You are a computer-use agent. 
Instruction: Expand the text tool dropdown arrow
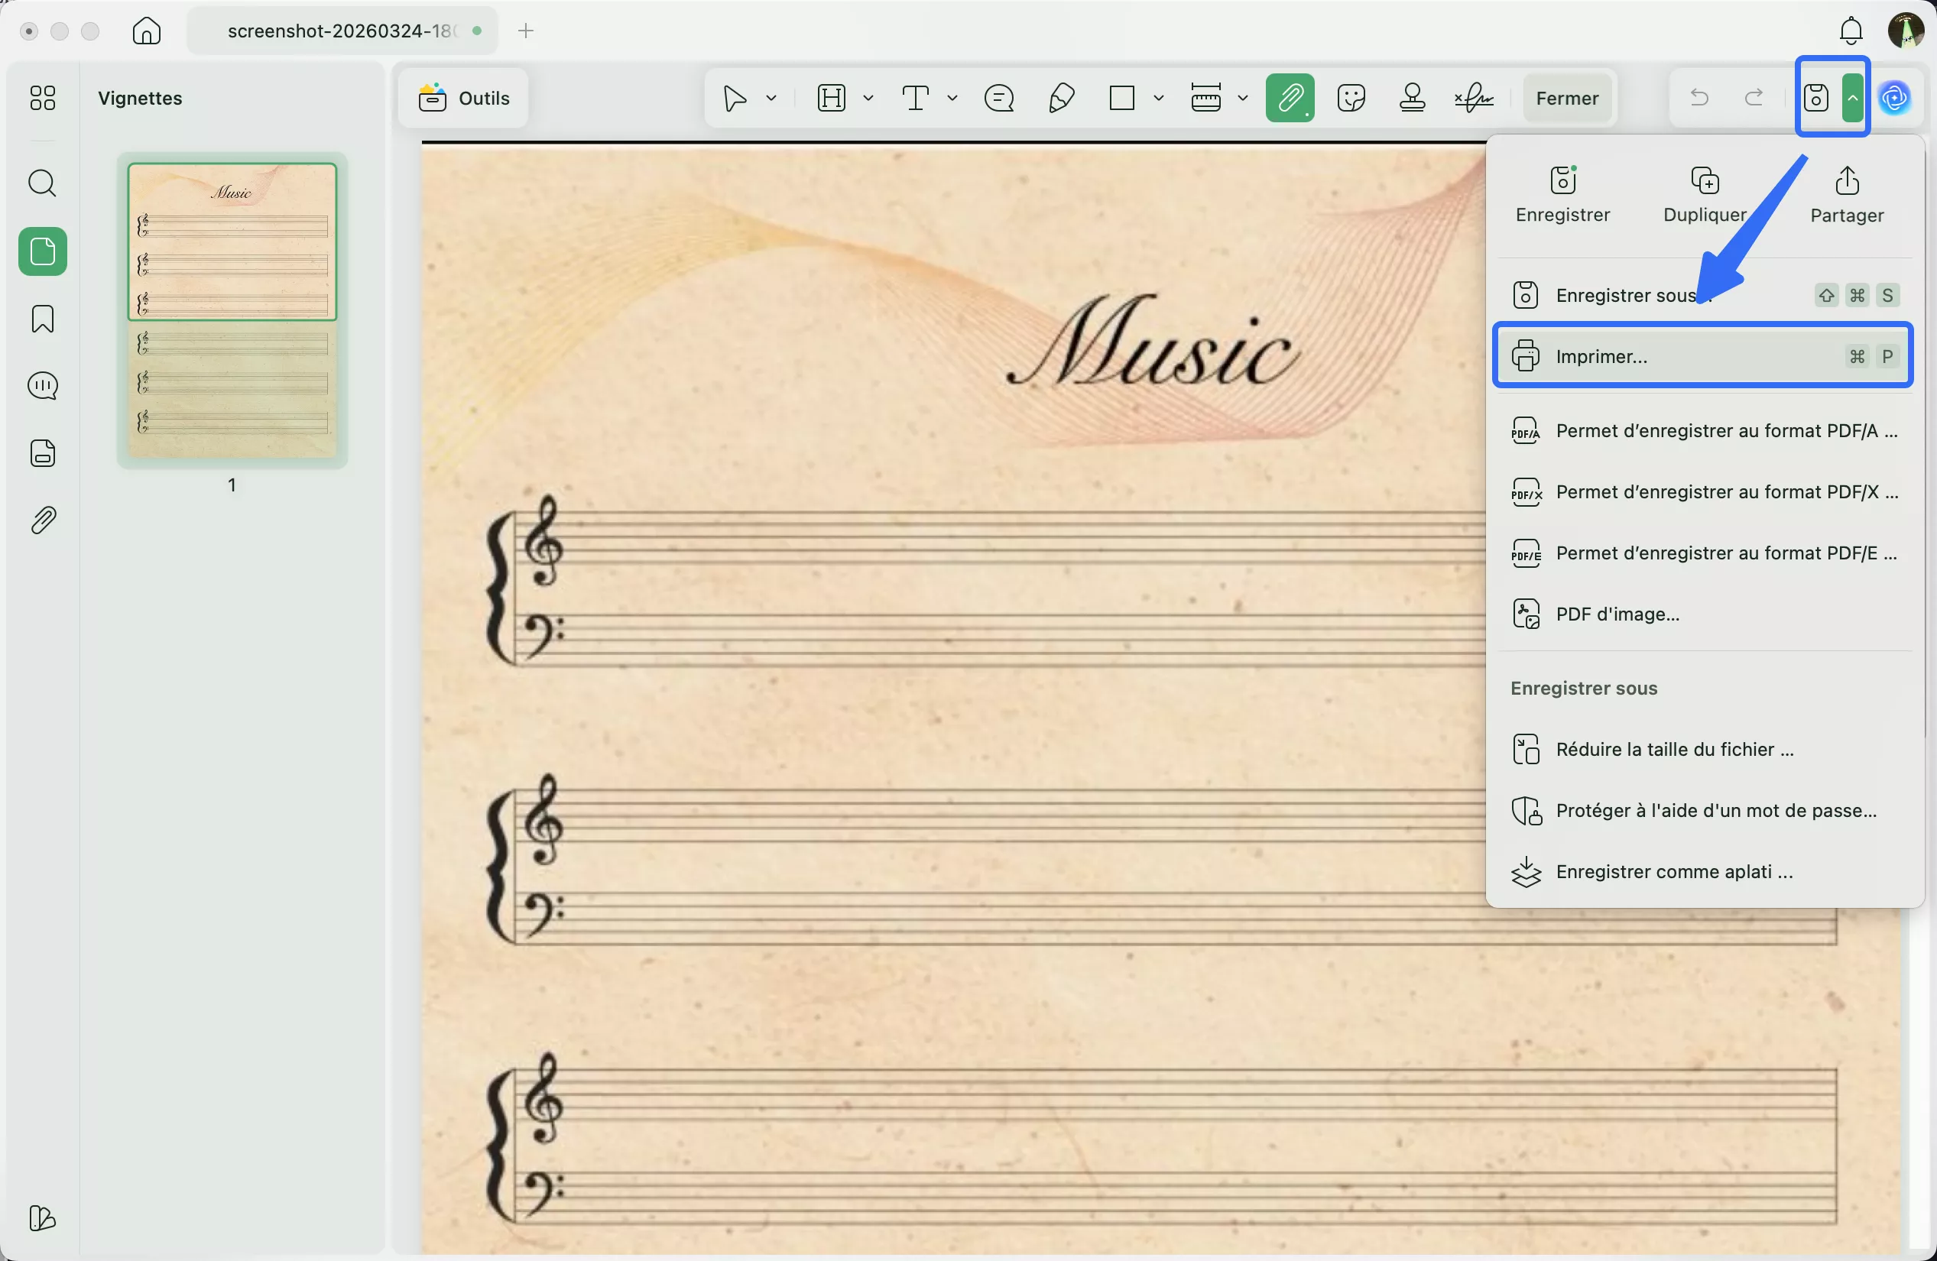[952, 99]
